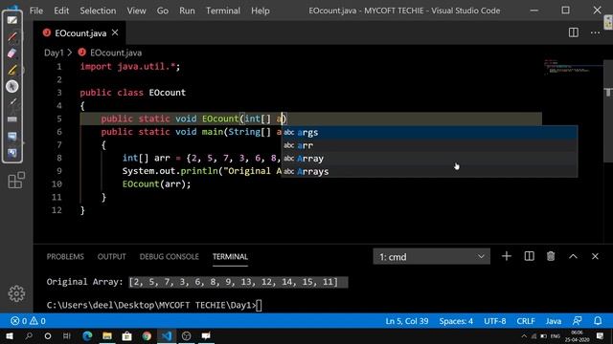
Task: Open the editor More Actions ellipsis
Action: [595, 32]
